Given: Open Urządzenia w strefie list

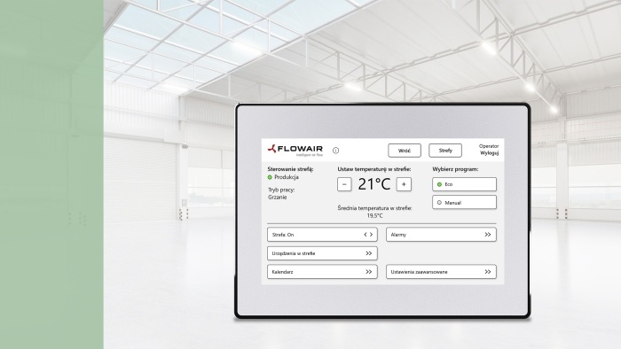Looking at the screenshot, I should tap(322, 253).
